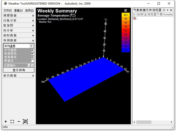
Task: Toggle the 平均趋势 checkbox
Action: pyautogui.click(x=32, y=50)
